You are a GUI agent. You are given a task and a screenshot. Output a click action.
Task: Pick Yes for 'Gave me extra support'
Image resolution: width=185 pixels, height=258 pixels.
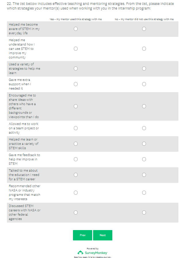76,84
